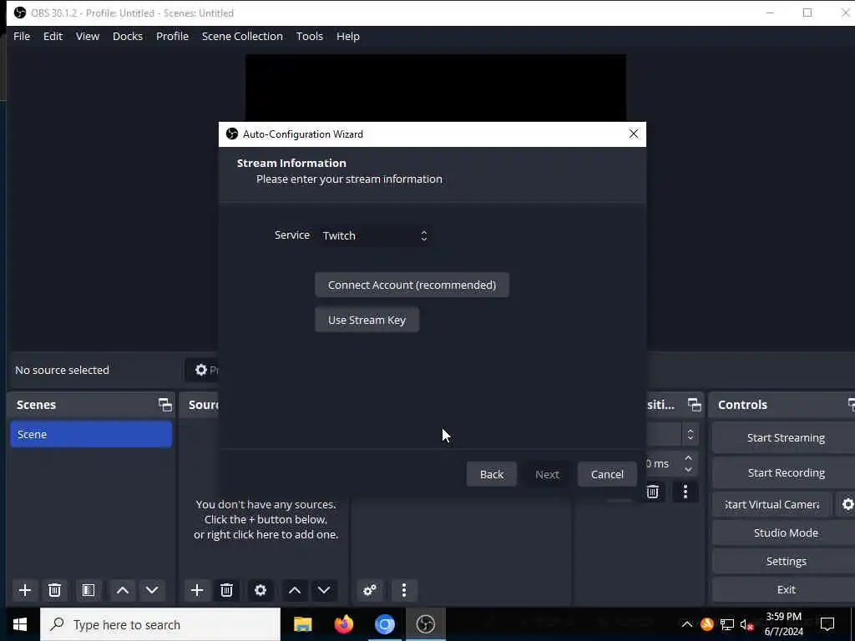Click Connect Account (recommended) button

click(x=412, y=285)
